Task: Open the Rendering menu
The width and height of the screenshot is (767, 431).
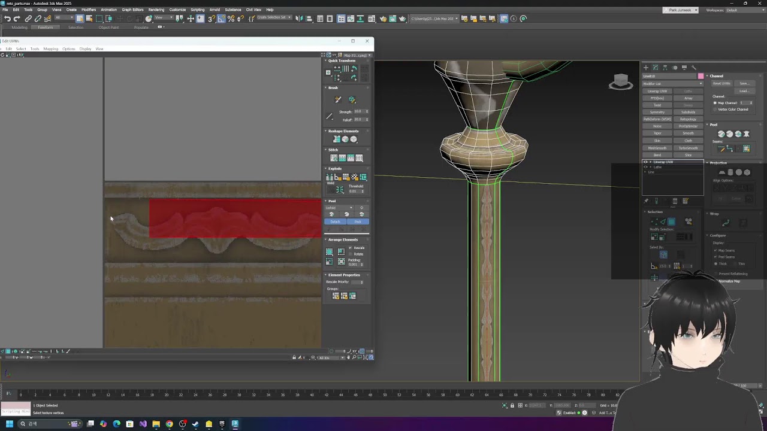Action: 156,10
